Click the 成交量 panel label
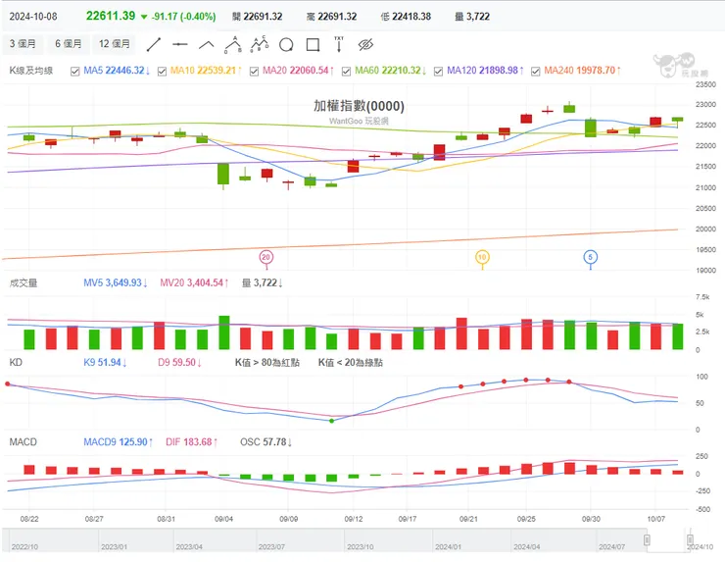725x562 pixels. click(24, 282)
